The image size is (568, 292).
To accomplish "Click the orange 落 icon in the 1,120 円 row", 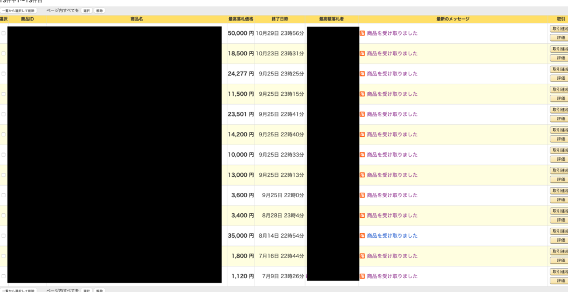I will 362,276.
